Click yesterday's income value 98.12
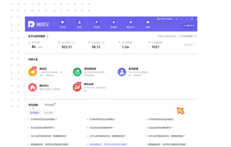The width and height of the screenshot is (231, 147). click(x=96, y=47)
